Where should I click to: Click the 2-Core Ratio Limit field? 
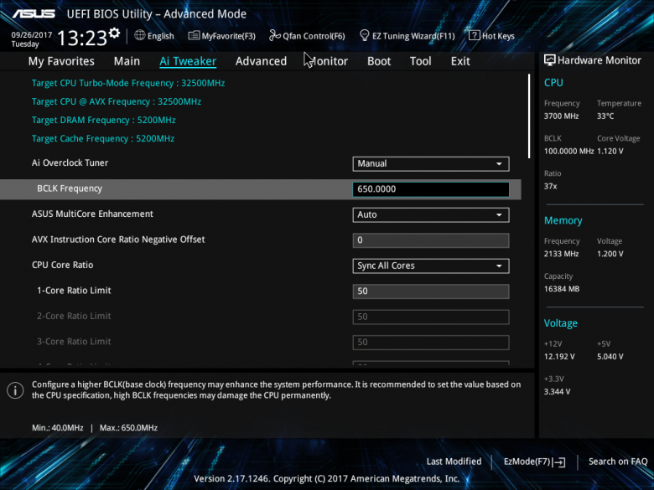click(x=430, y=317)
